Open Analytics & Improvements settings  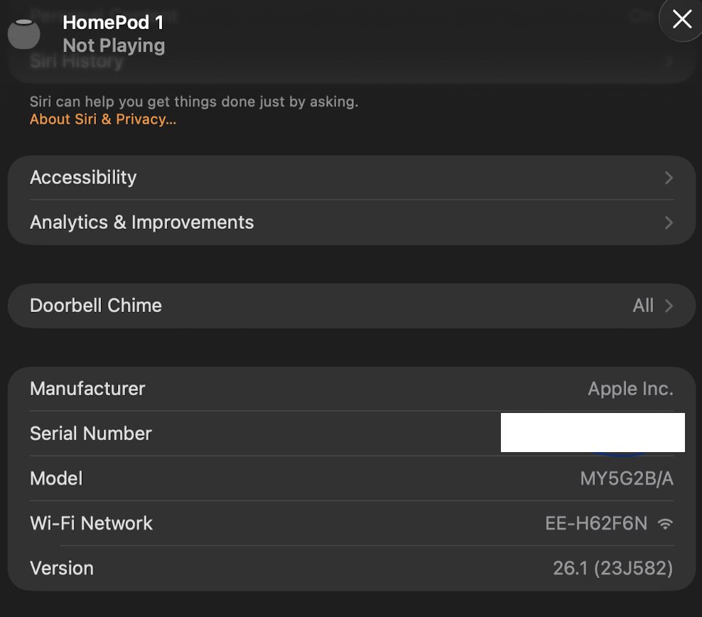coord(142,222)
